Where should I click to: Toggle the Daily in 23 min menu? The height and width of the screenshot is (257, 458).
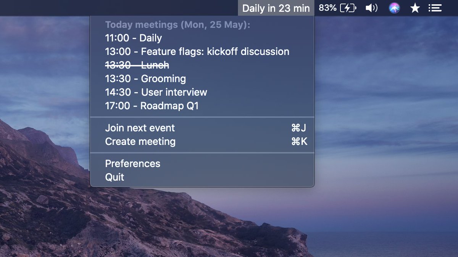point(276,8)
